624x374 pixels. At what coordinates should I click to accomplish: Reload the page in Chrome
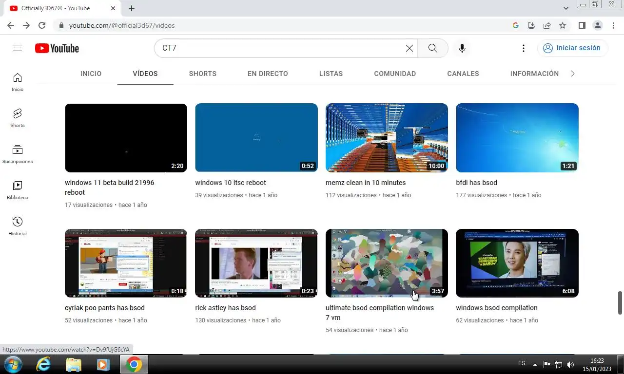42,25
